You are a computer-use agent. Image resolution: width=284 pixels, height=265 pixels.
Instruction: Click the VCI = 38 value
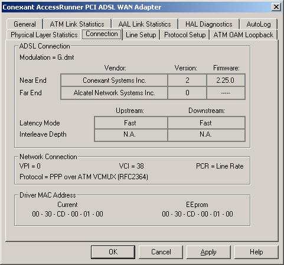coord(132,166)
